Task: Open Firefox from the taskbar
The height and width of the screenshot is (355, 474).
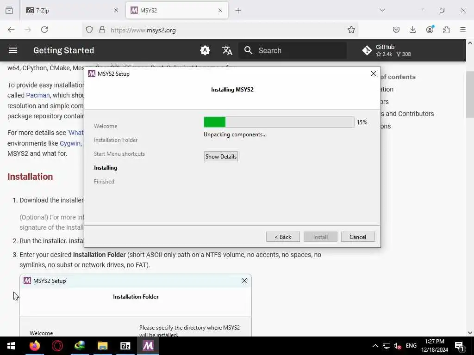Action: [x=35, y=346]
